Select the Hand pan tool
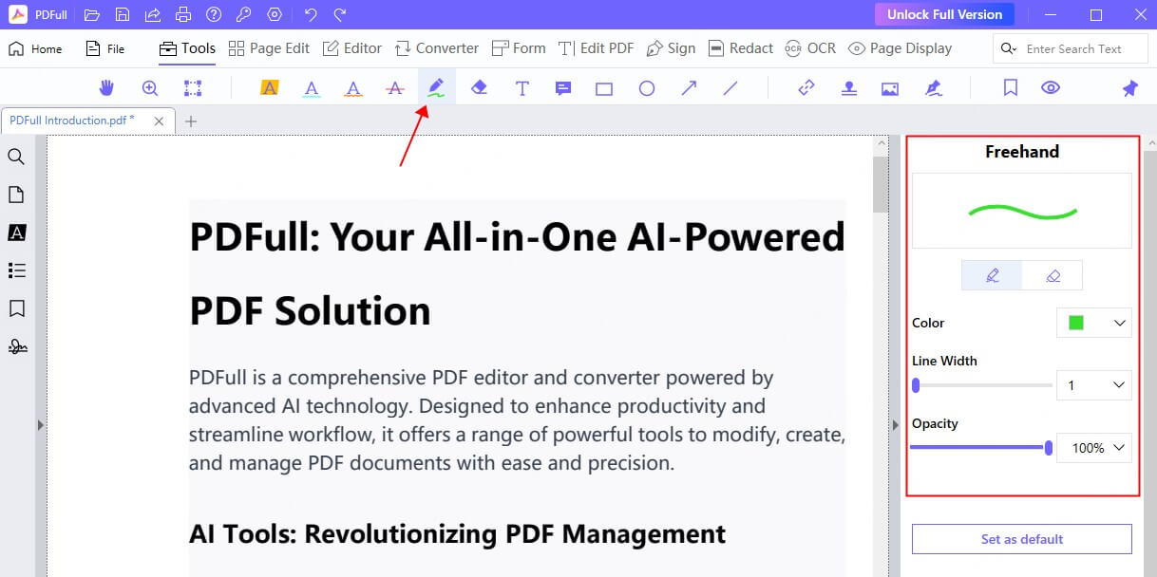 tap(107, 88)
